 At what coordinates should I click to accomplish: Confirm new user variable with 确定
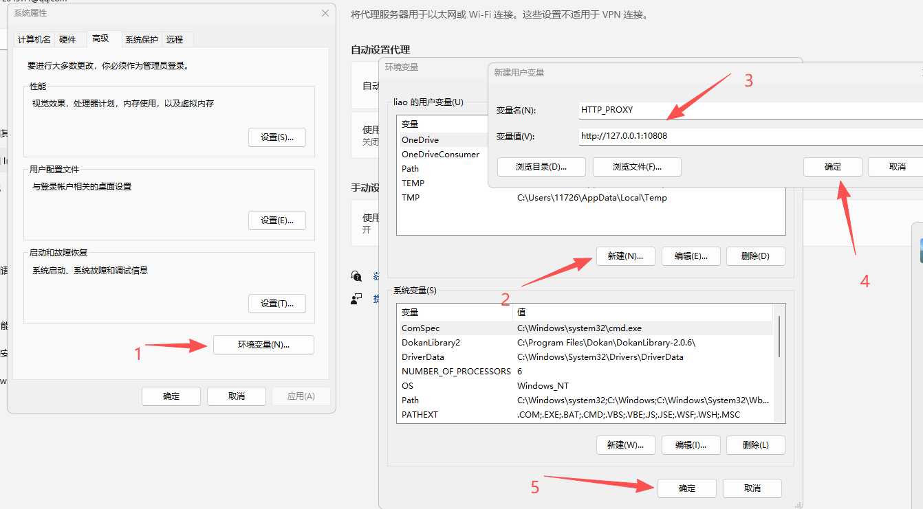pos(832,167)
